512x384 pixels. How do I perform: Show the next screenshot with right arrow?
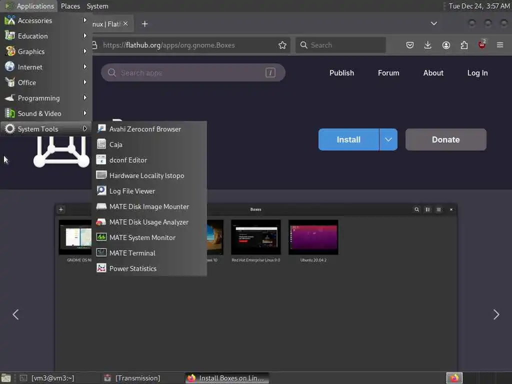pyautogui.click(x=496, y=314)
